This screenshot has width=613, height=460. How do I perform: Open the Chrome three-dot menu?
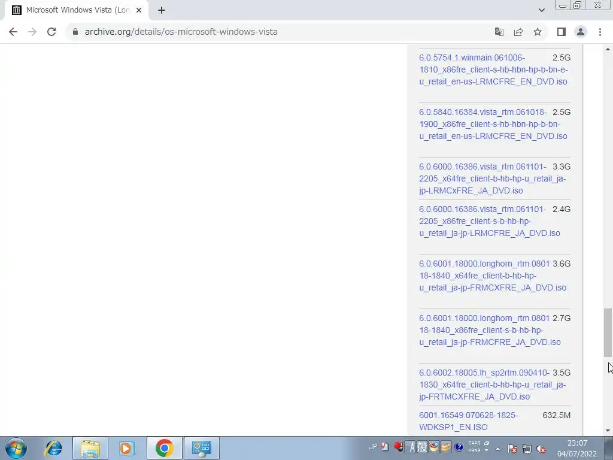tap(600, 32)
